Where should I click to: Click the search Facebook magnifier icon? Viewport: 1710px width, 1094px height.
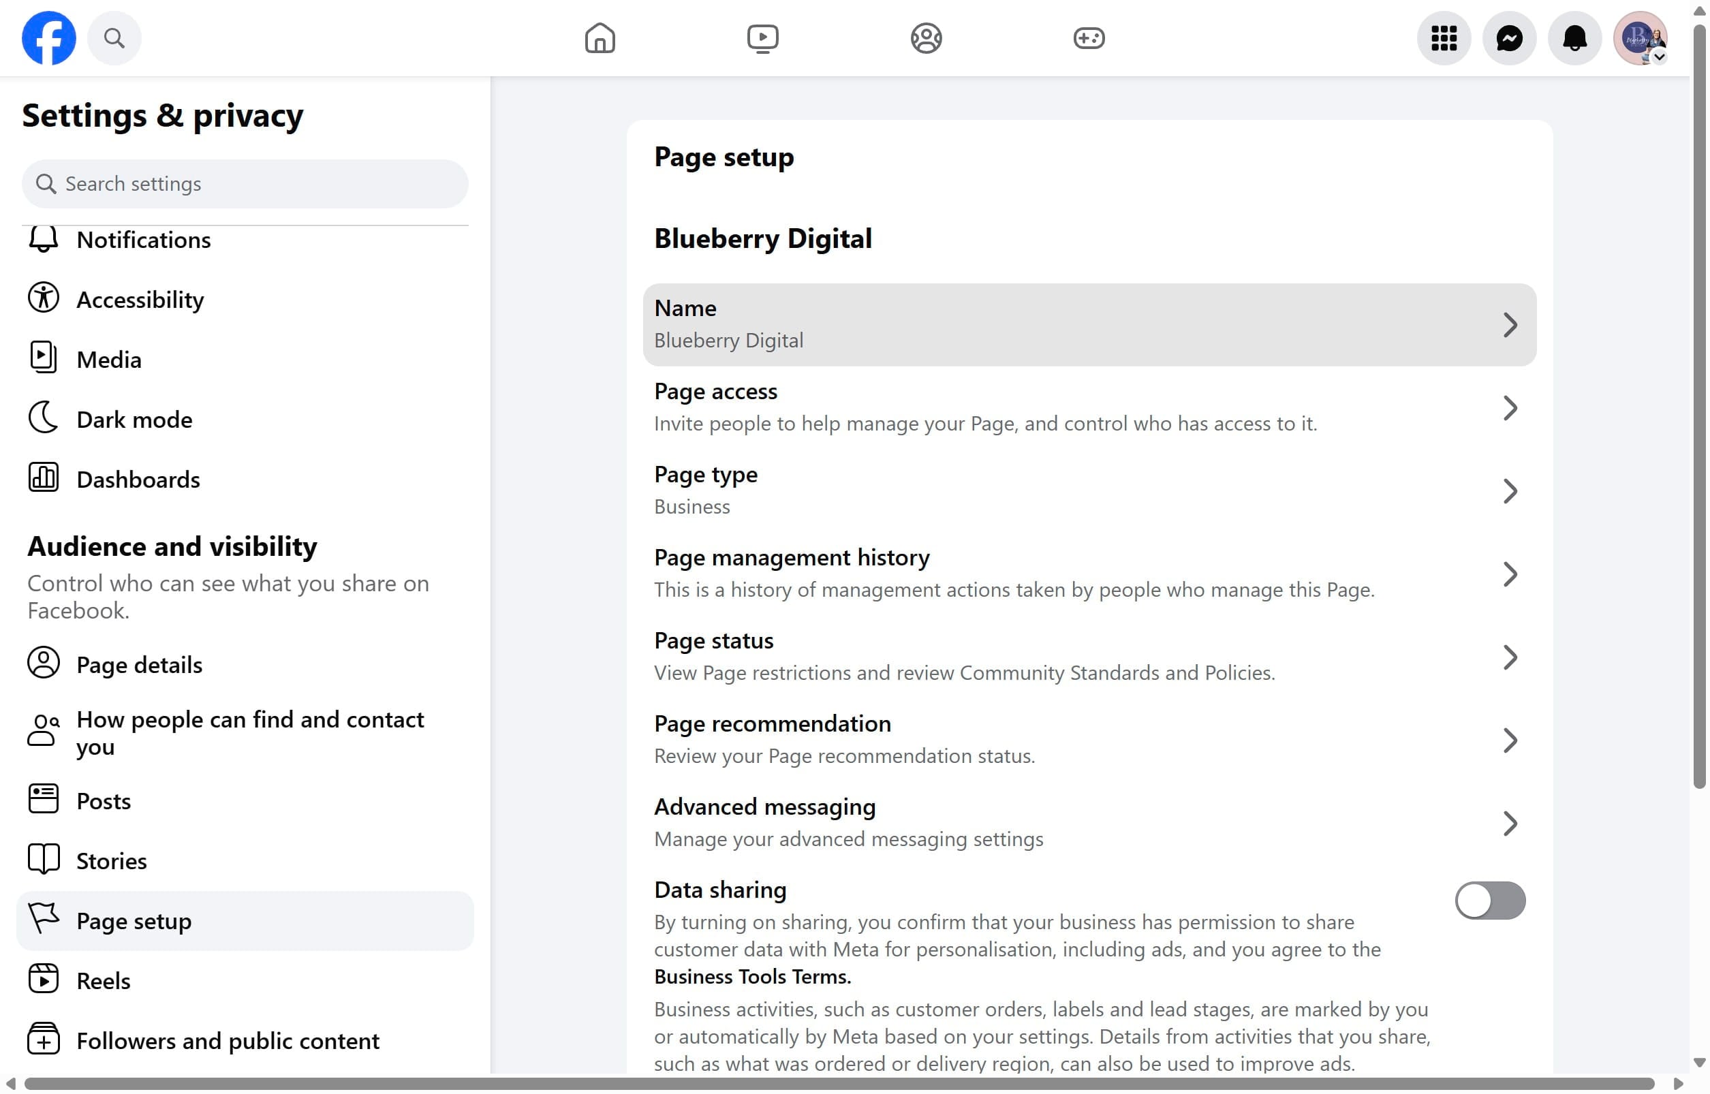click(x=114, y=37)
